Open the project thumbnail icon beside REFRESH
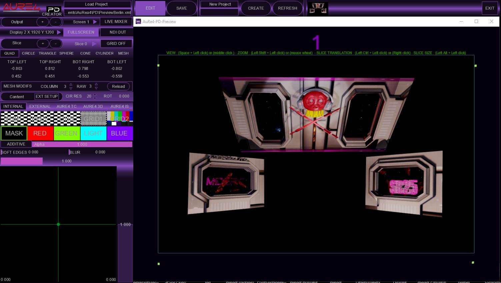Image resolution: width=501 pixels, height=283 pixels. (318, 8)
